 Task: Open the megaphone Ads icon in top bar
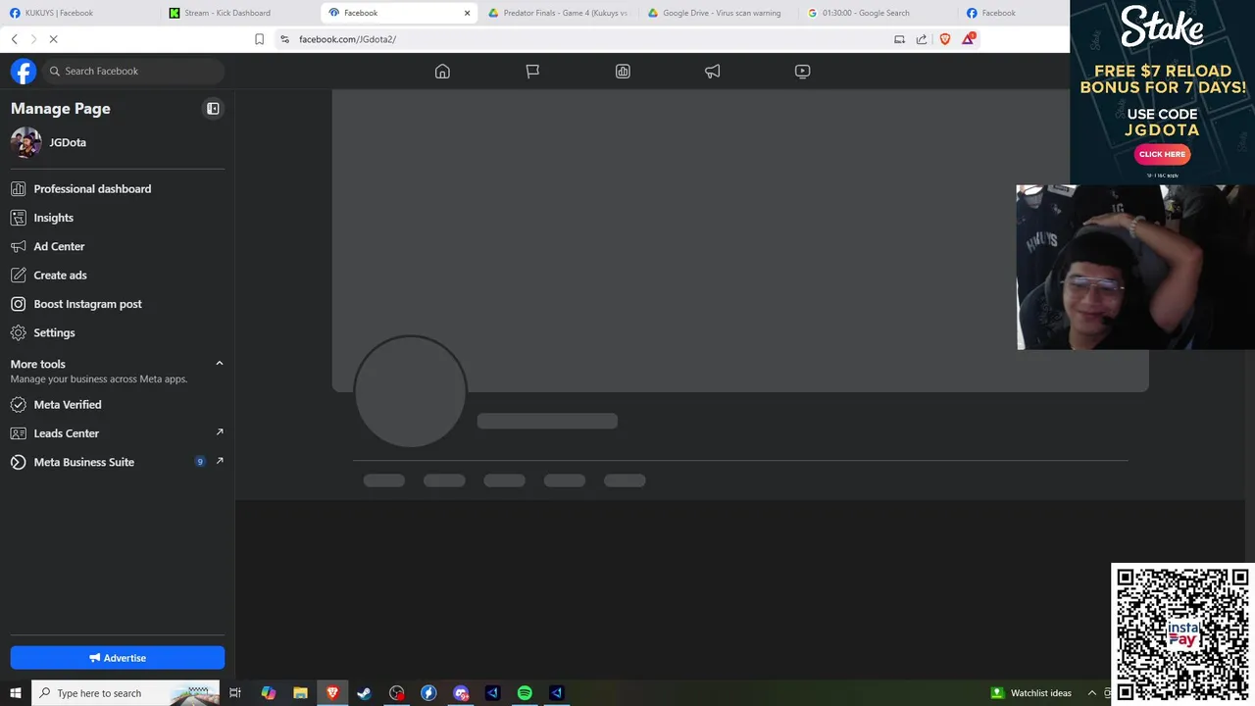[713, 72]
